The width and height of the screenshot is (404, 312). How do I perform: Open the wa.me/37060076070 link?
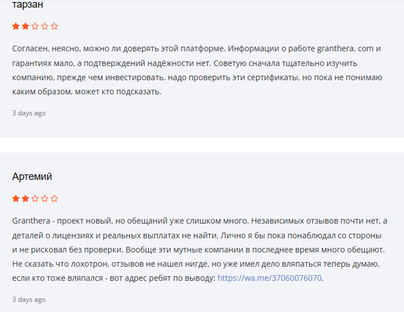coord(269,279)
